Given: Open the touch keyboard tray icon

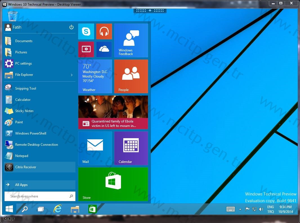Looking at the screenshot, I should pyautogui.click(x=230, y=209).
